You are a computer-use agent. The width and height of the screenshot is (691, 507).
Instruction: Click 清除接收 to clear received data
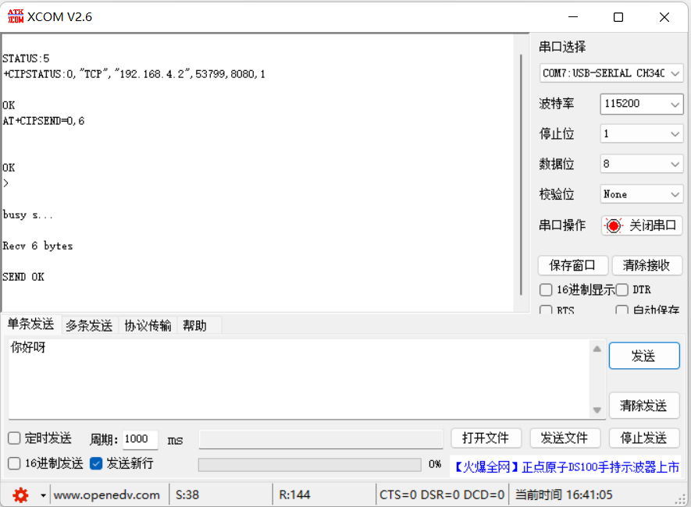(646, 265)
